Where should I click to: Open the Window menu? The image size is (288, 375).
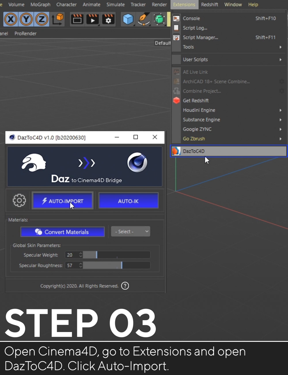pos(233,5)
